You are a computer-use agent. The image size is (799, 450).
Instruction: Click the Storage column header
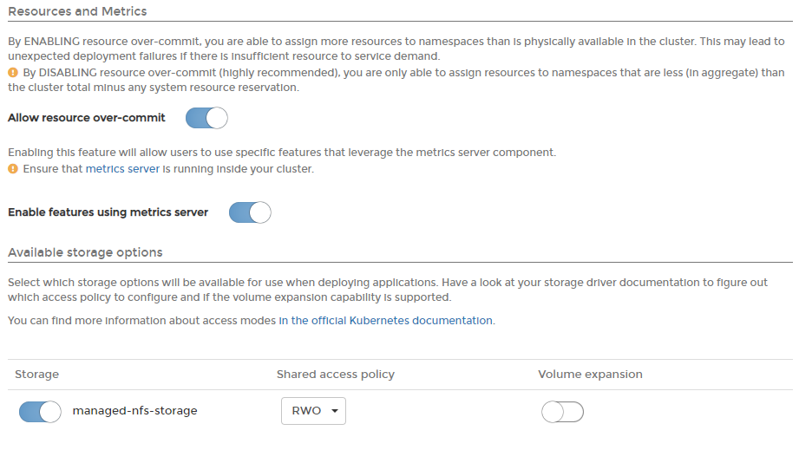point(36,375)
